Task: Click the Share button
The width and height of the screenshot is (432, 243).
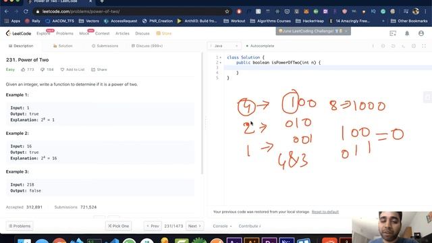Action: click(99, 70)
